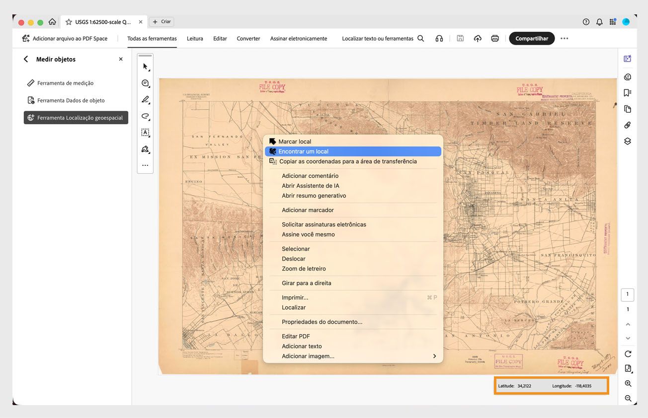This screenshot has width=648, height=418.
Task: Zoom in with the plus magnifier
Action: [x=628, y=384]
